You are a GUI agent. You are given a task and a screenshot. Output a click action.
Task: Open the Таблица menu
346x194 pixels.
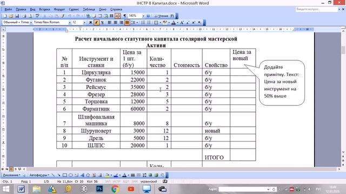click(89, 9)
